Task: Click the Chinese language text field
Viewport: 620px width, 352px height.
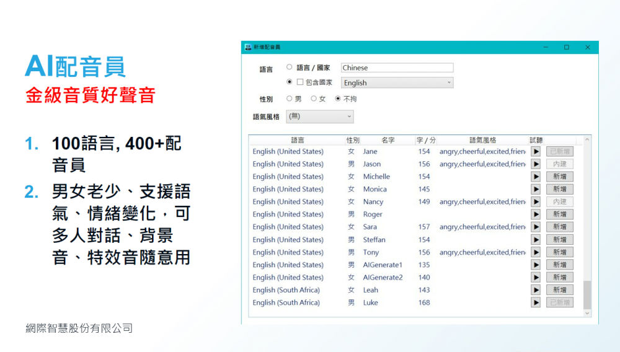Action: [397, 68]
